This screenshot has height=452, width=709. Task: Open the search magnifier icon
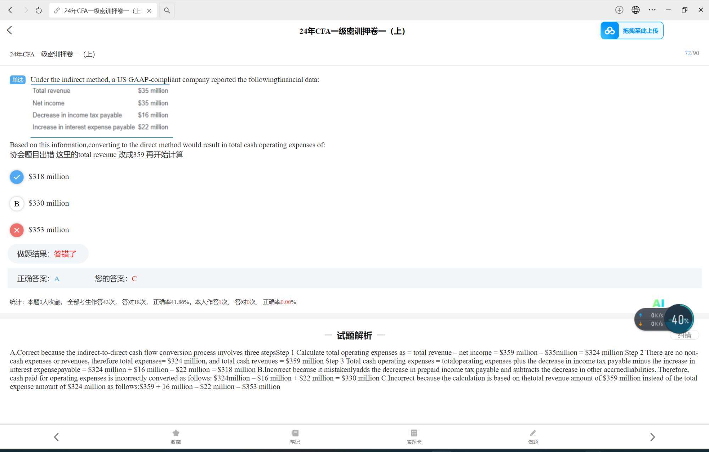coord(167,11)
